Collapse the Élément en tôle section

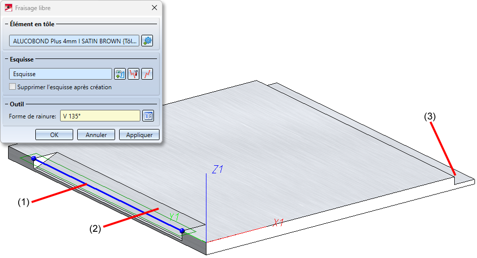pos(7,24)
